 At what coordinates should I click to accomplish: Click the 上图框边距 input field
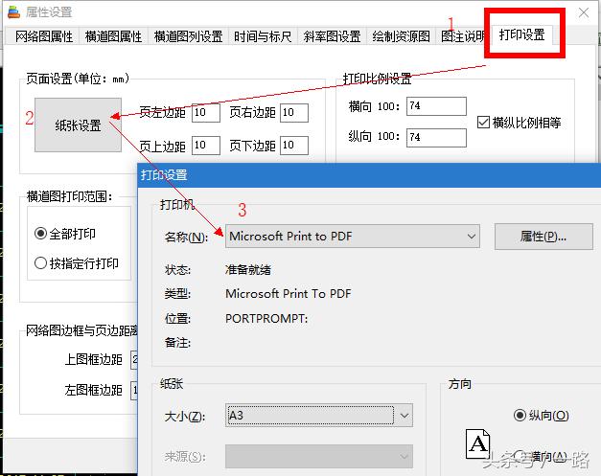(x=134, y=359)
